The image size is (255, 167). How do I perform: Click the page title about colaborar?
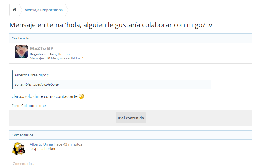(111, 25)
